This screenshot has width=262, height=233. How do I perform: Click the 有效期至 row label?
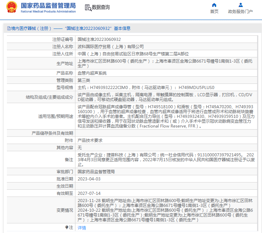pos(65,193)
